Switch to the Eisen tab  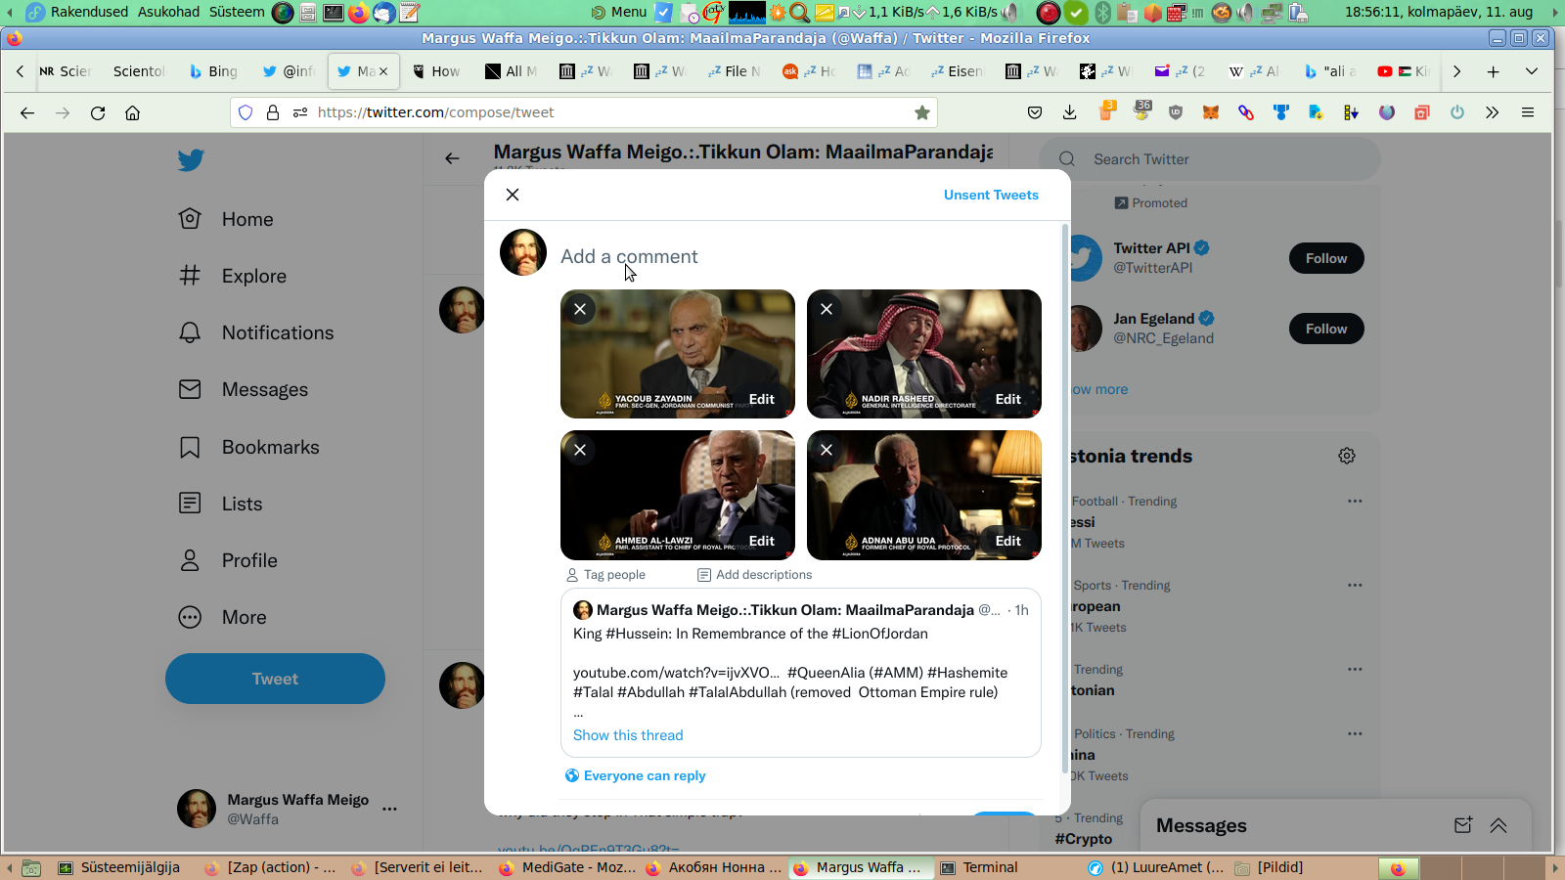click(x=957, y=71)
